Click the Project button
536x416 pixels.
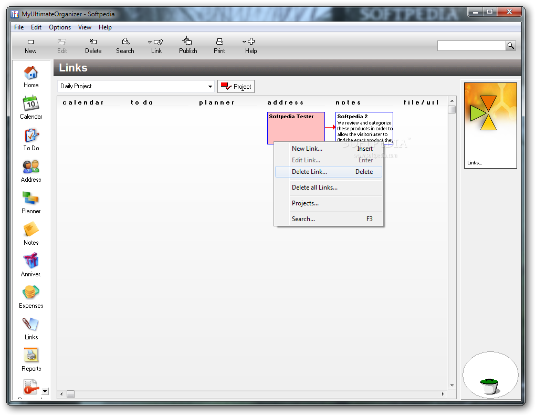tap(236, 87)
